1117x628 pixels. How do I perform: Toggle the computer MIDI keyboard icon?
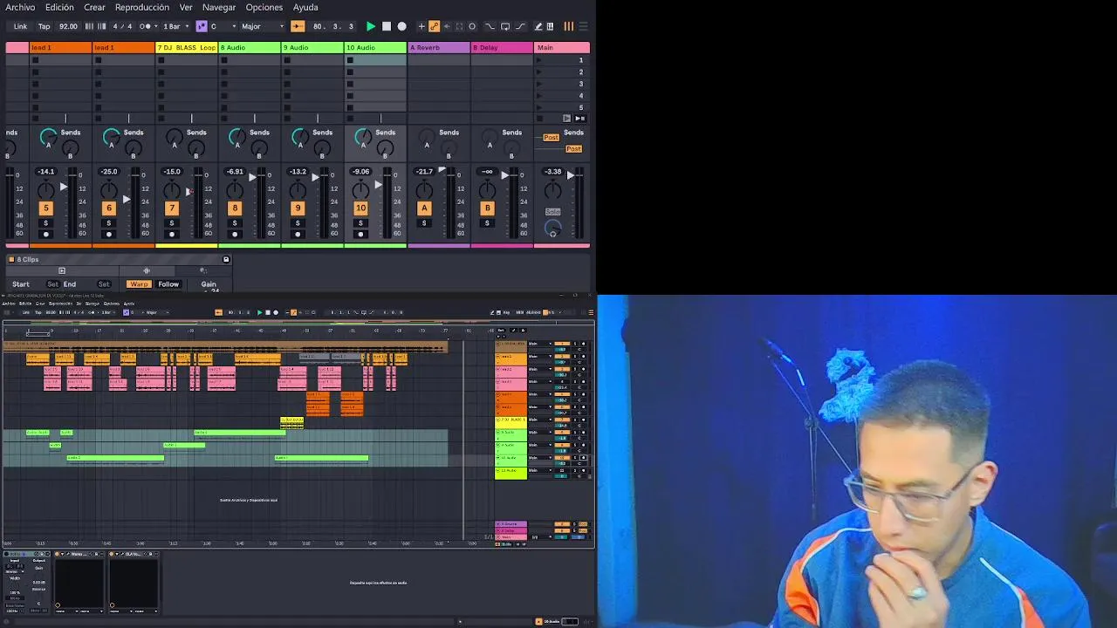tap(550, 26)
